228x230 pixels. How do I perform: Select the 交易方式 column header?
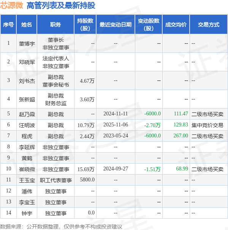tap(209, 25)
